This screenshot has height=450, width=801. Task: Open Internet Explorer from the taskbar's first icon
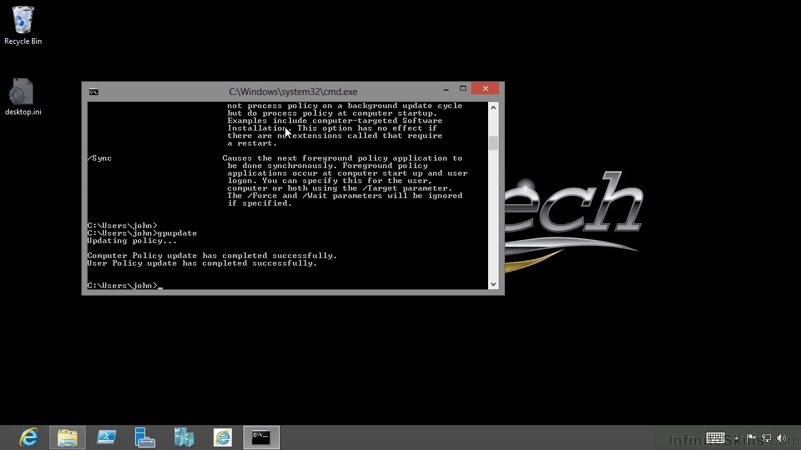click(x=29, y=437)
